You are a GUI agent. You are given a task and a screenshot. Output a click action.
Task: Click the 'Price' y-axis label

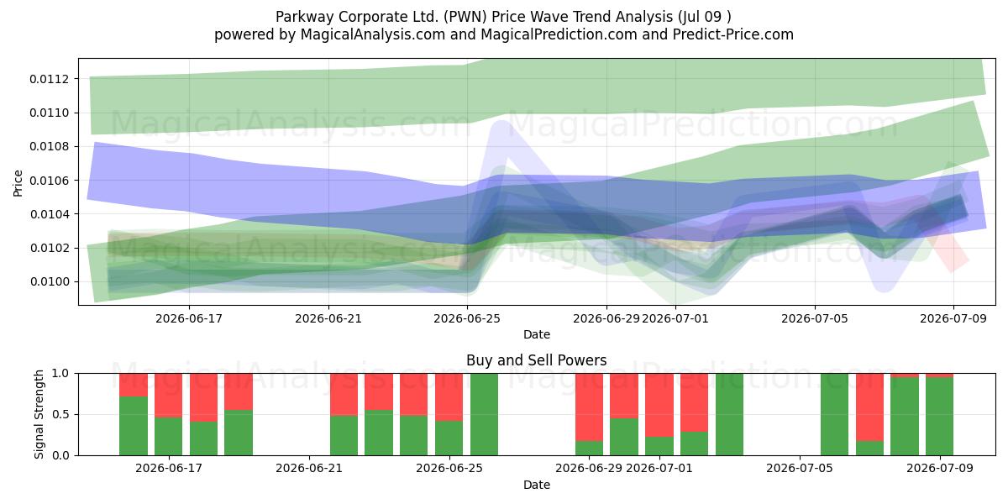click(x=18, y=182)
